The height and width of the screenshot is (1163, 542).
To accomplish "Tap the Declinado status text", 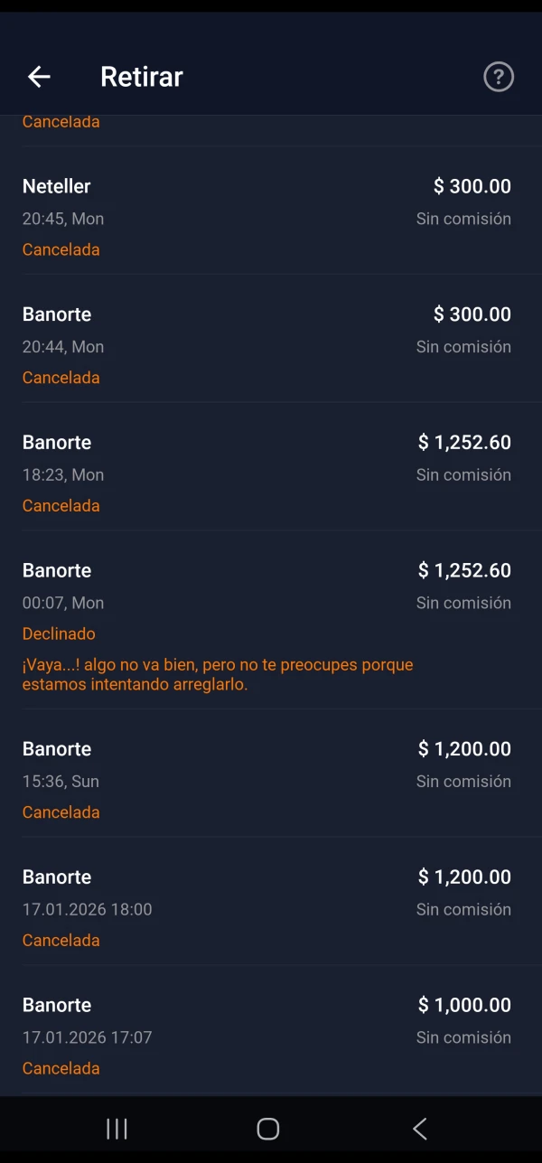I will (x=59, y=633).
